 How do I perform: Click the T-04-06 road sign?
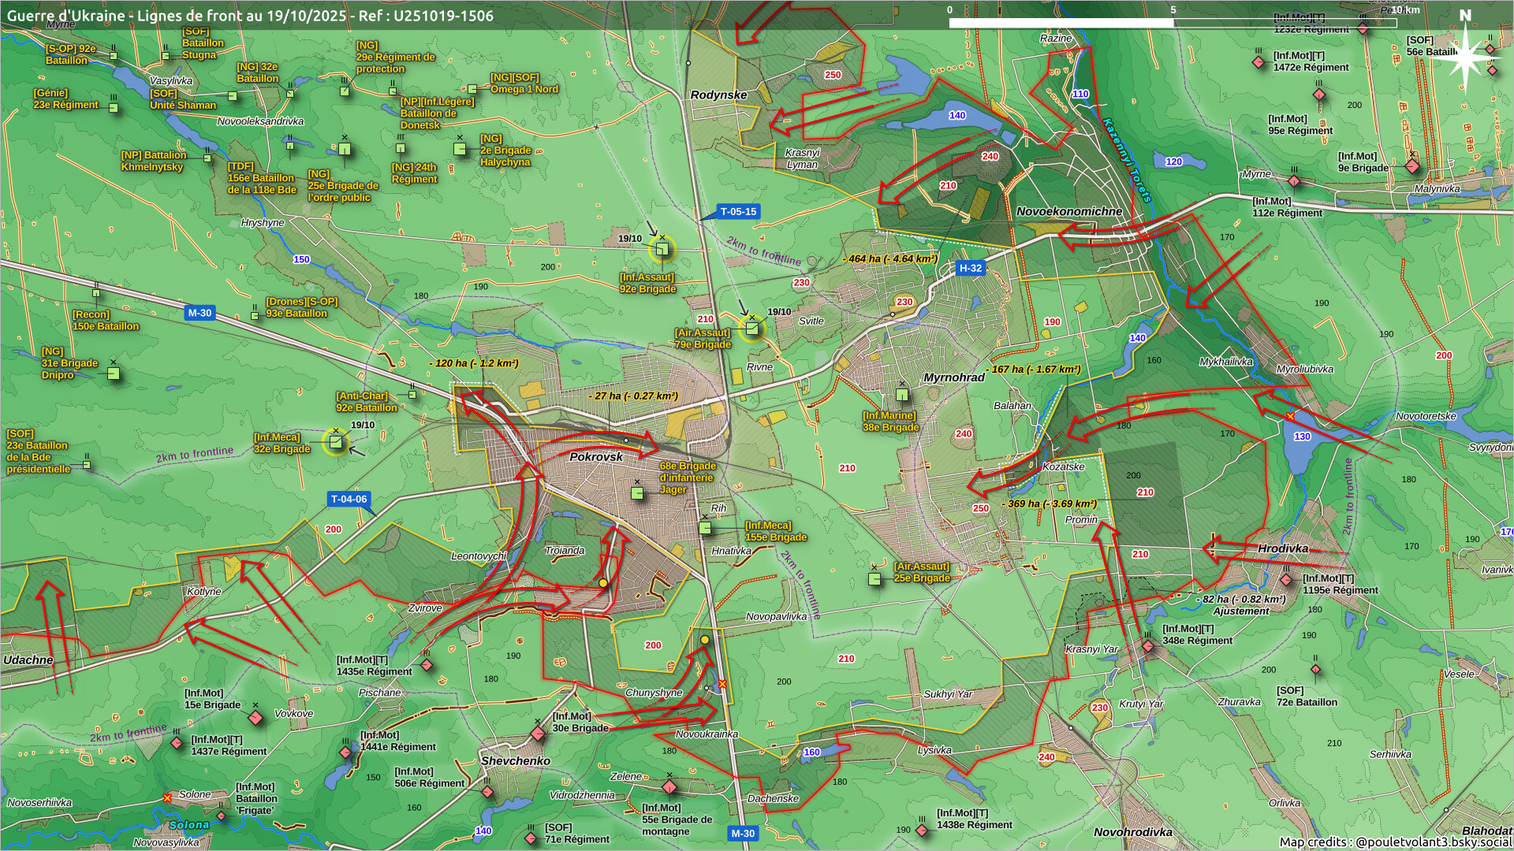[x=349, y=499]
